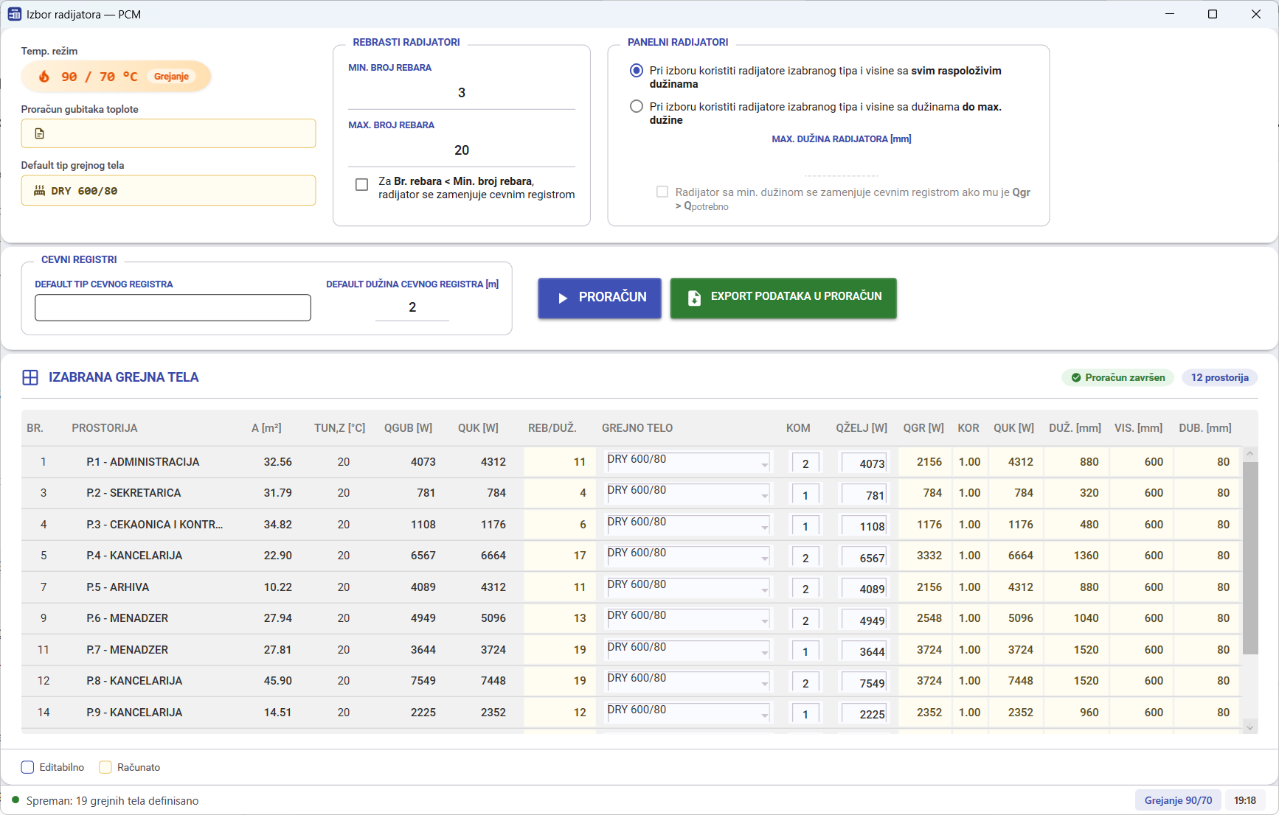Click the radiator icon next to DRY 600/80
Image resolution: width=1279 pixels, height=815 pixels.
pyautogui.click(x=40, y=191)
